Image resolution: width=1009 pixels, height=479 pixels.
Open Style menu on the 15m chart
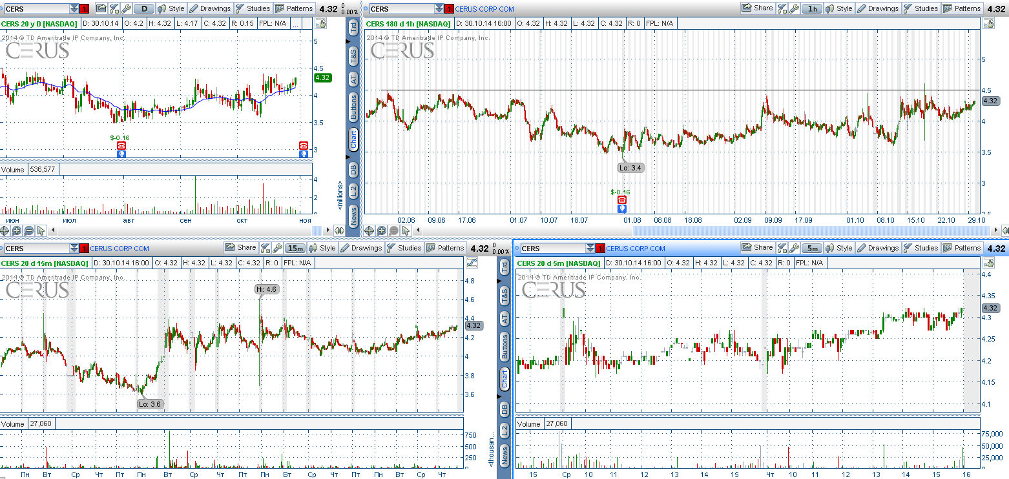click(322, 248)
